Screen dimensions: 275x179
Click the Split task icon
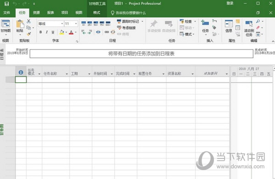pos(98,32)
